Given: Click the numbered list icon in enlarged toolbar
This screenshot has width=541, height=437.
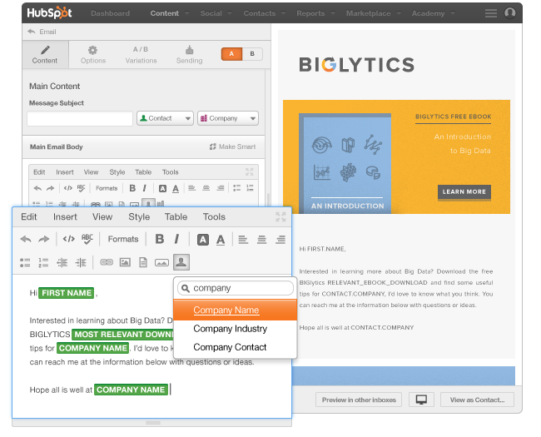Looking at the screenshot, I should click(x=44, y=262).
